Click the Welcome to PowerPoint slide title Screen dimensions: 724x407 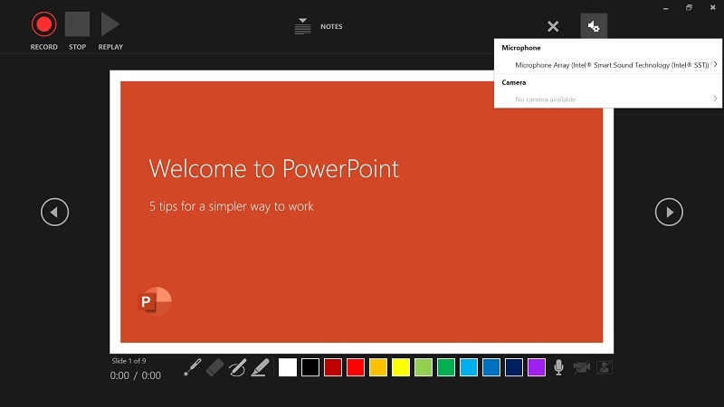[274, 168]
